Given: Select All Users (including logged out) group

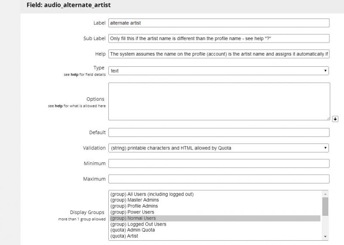Looking at the screenshot, I should 152,194.
